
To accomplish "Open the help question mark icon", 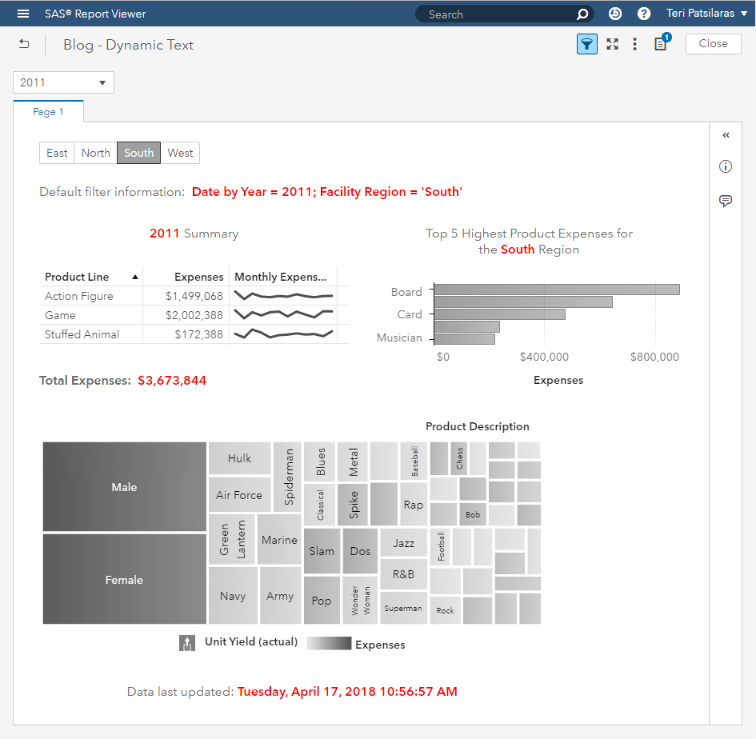I will coord(644,14).
